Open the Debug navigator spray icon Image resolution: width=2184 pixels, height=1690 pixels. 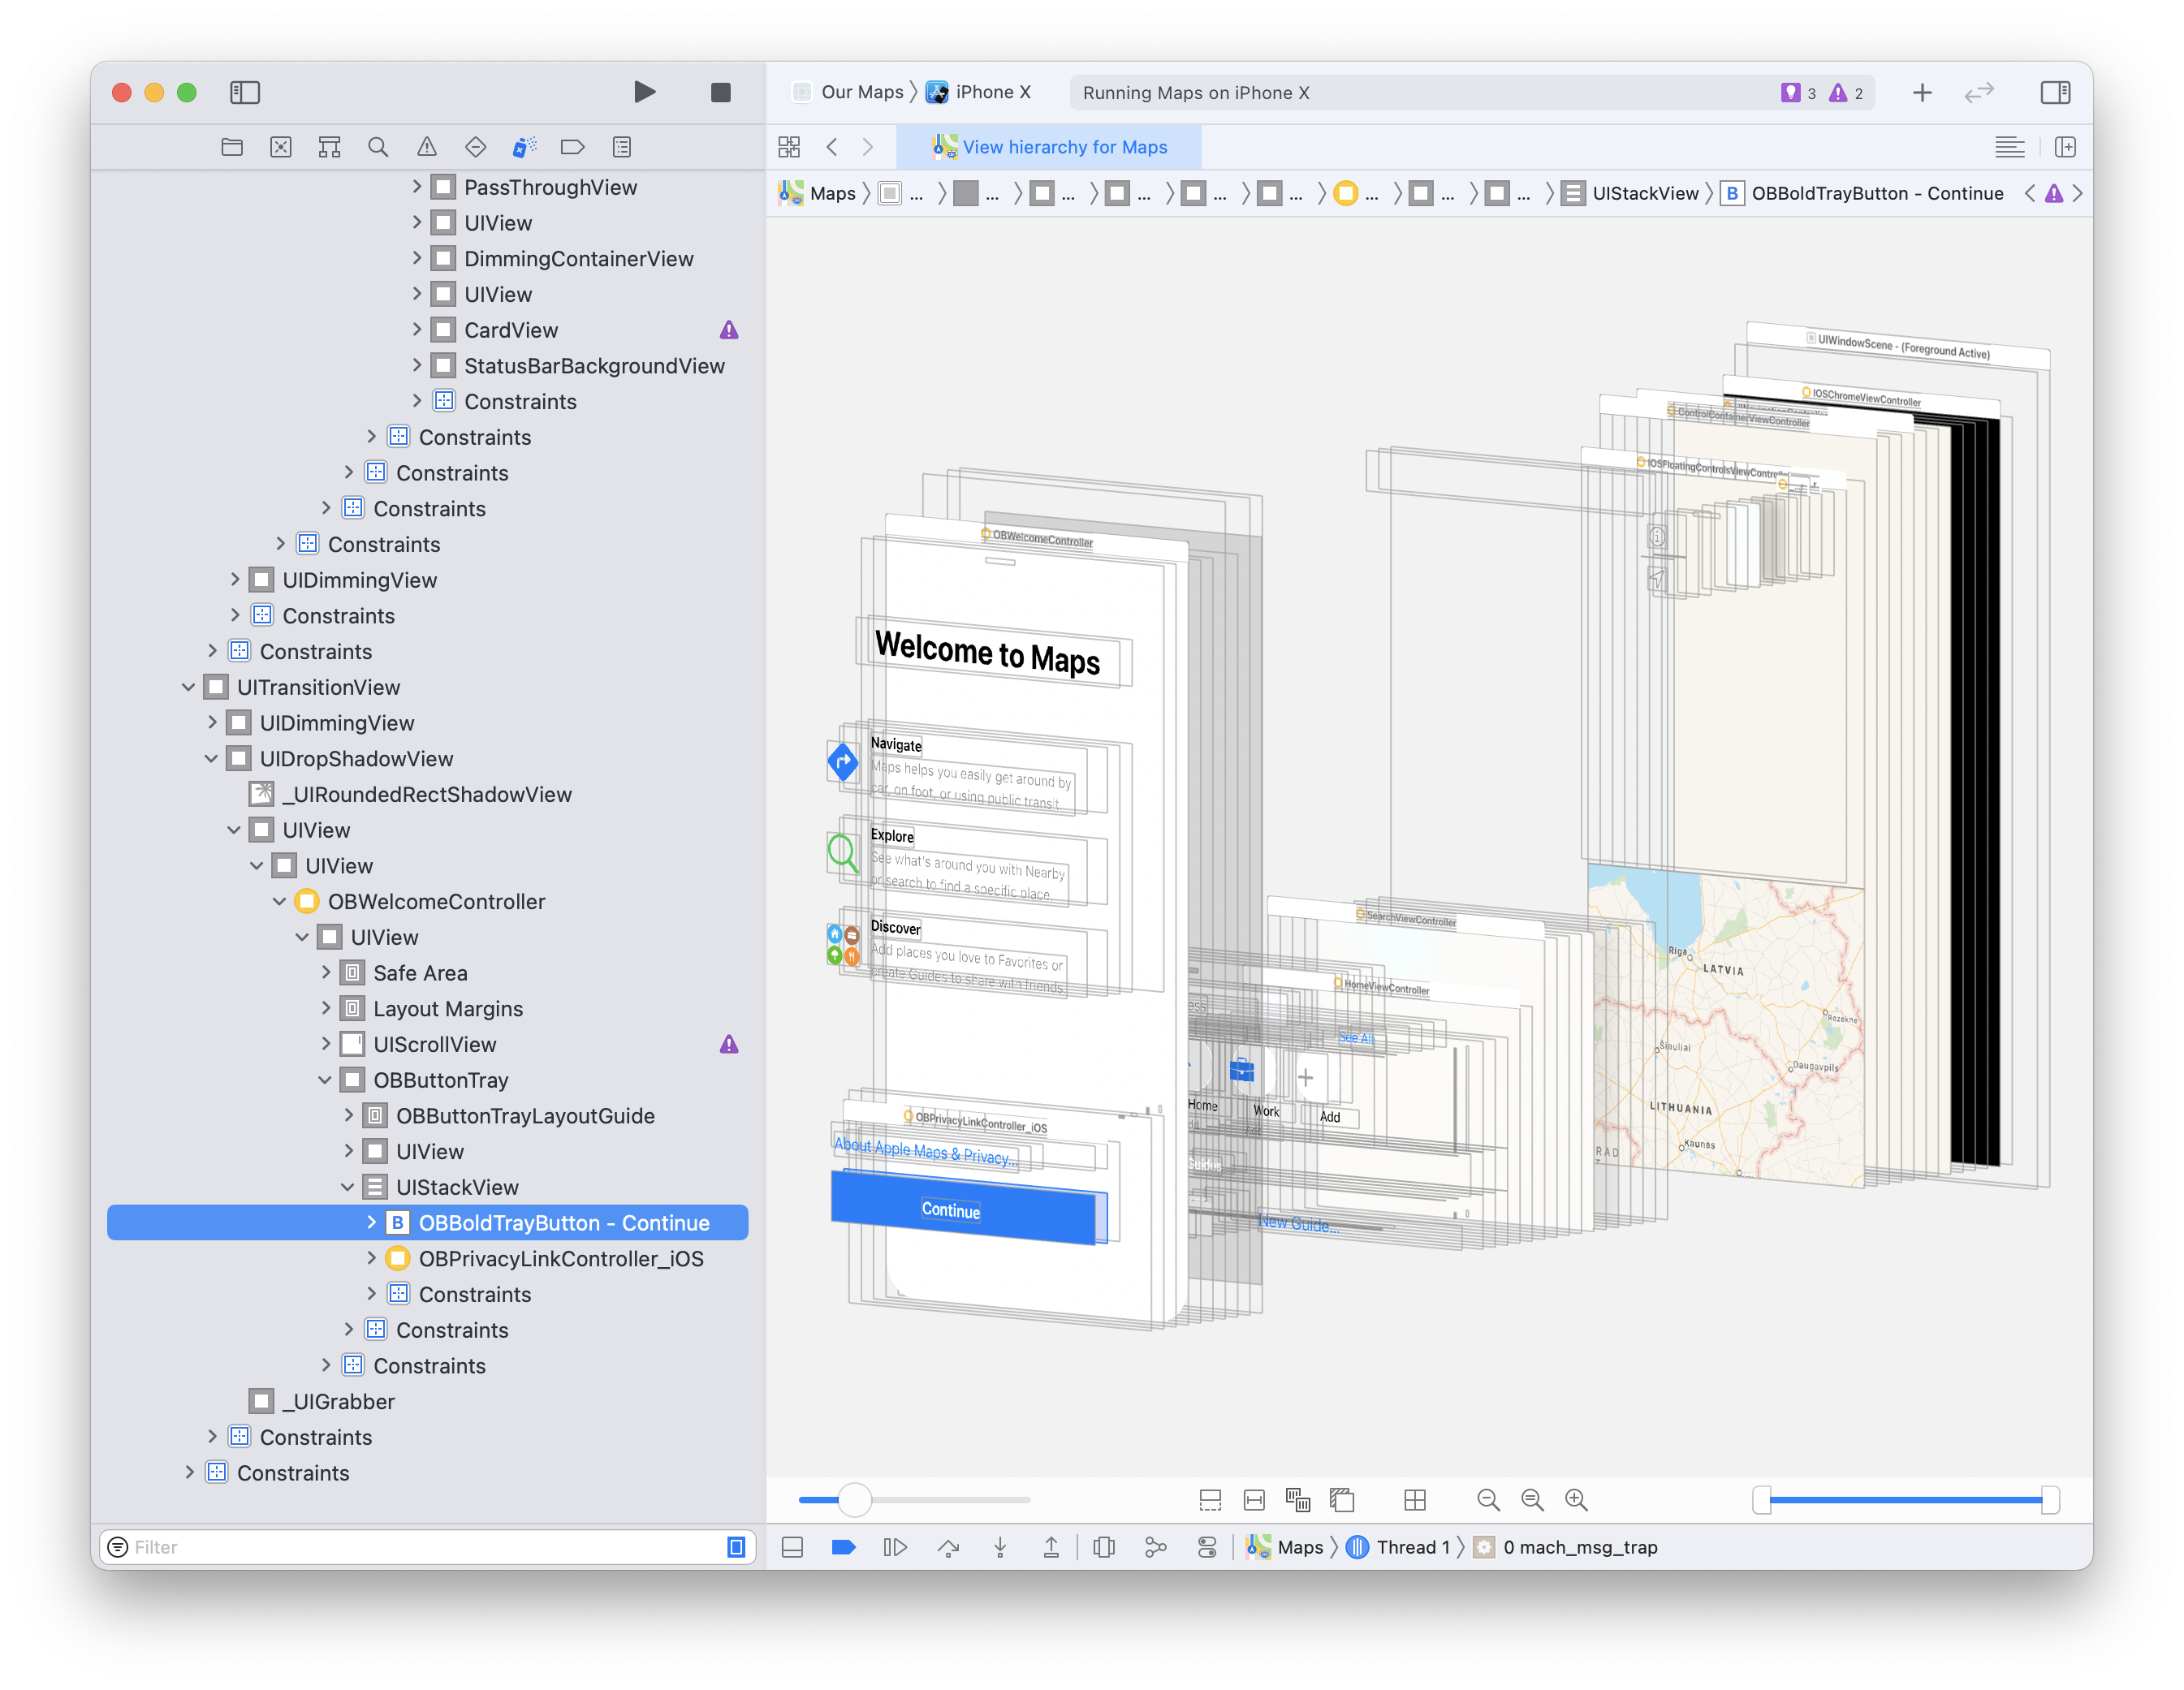524,147
